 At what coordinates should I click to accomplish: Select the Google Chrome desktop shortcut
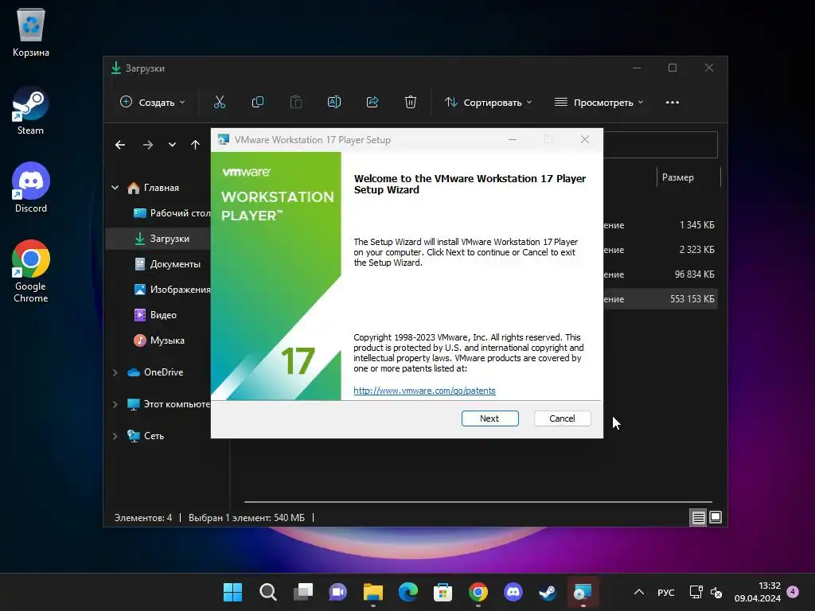point(31,271)
